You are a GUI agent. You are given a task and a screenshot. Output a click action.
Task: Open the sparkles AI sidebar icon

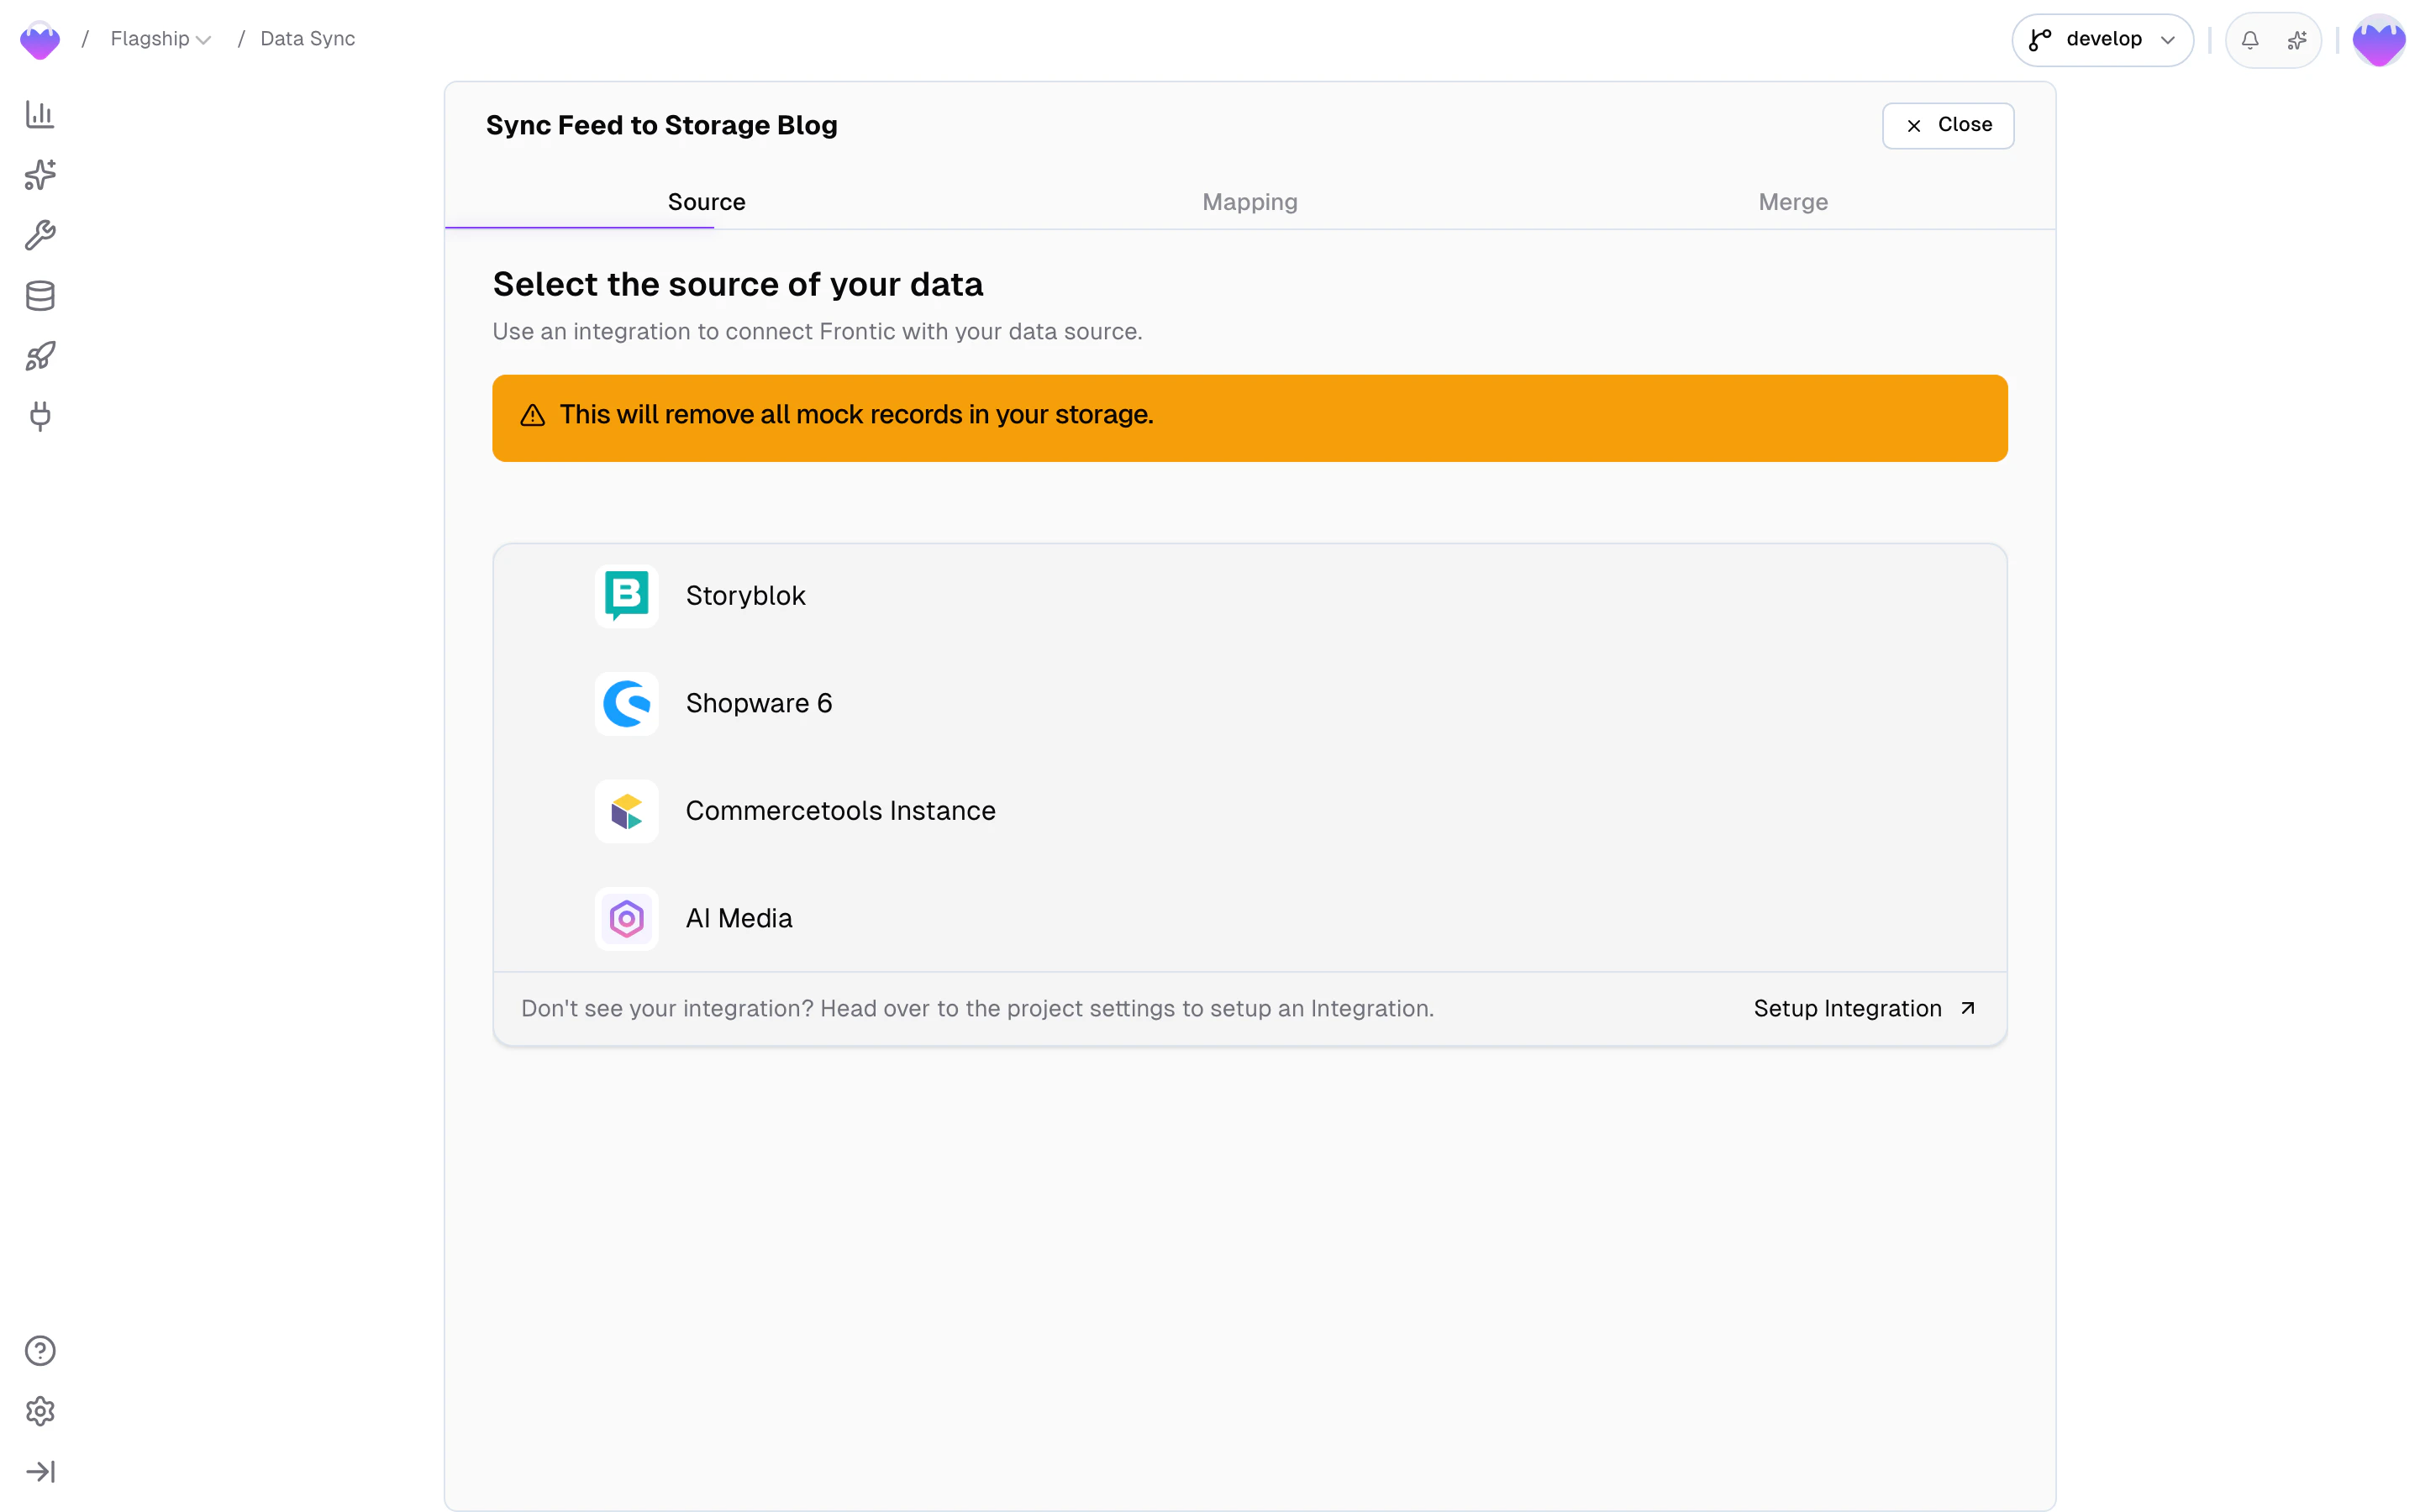point(40,175)
